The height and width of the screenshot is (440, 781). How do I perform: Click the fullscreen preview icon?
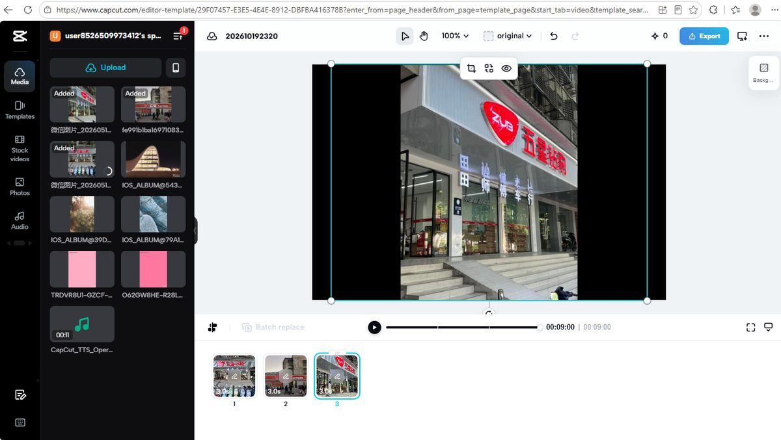(x=750, y=327)
